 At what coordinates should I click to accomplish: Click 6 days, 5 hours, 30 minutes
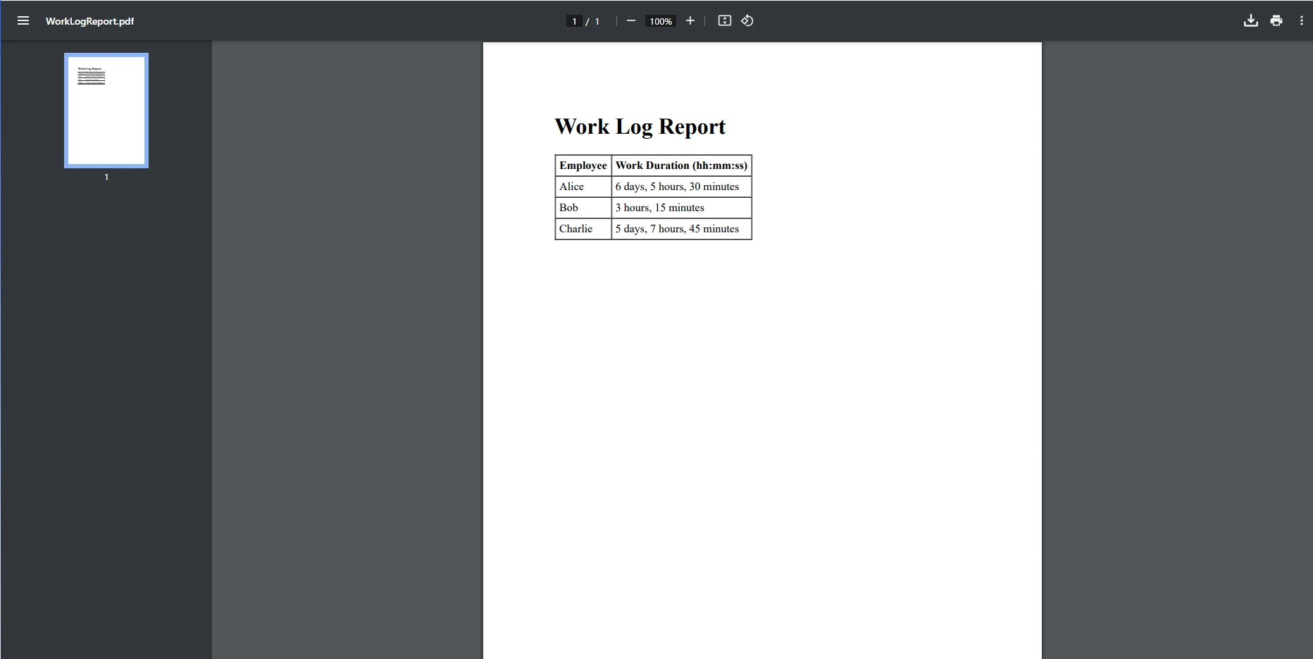(681, 187)
